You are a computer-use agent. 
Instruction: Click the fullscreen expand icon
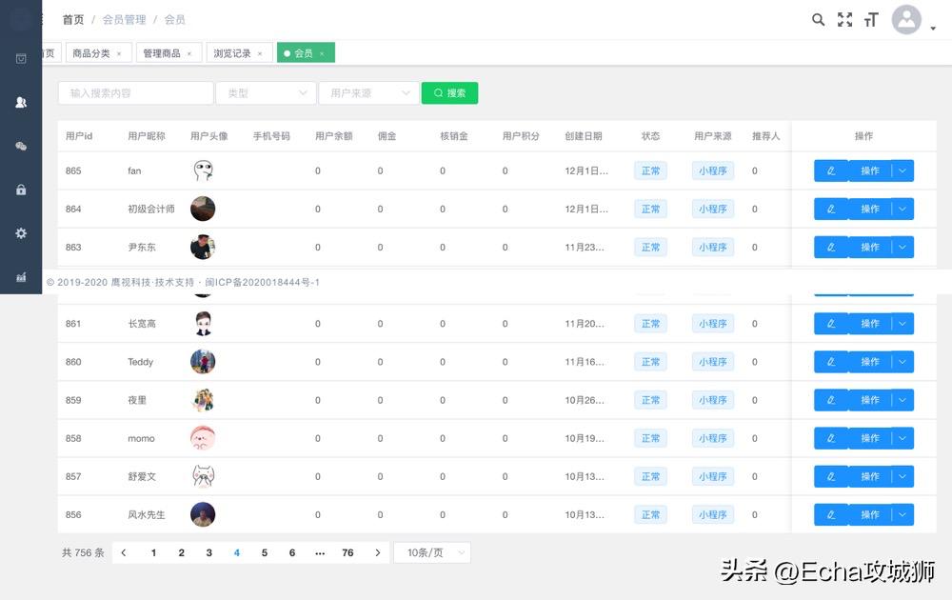click(844, 19)
